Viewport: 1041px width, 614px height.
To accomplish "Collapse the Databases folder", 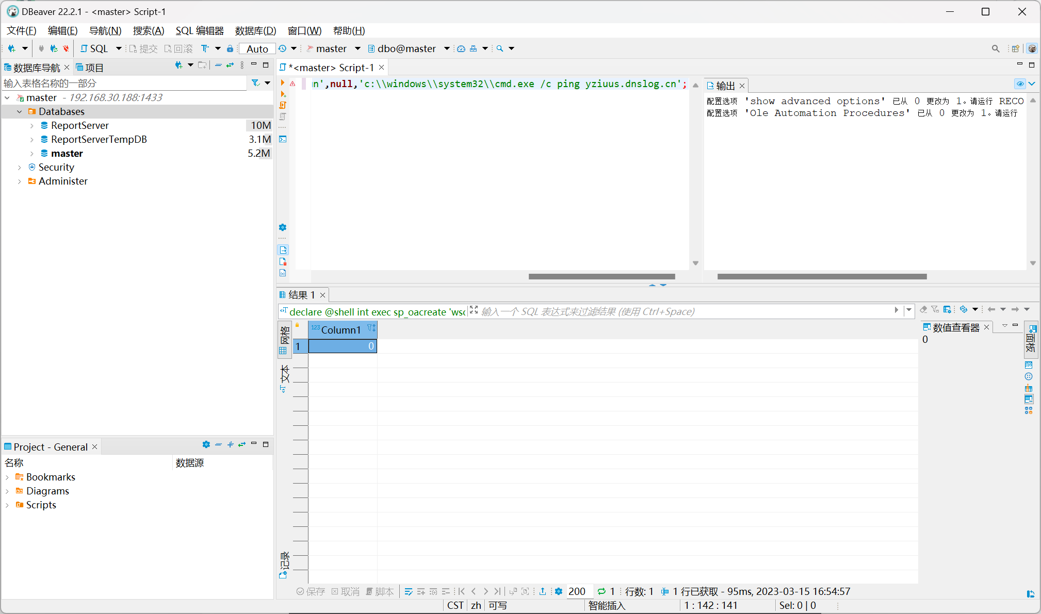I will (x=20, y=111).
